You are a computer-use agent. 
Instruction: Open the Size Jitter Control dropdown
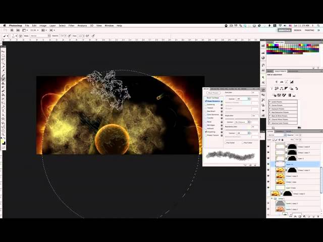pos(243,99)
